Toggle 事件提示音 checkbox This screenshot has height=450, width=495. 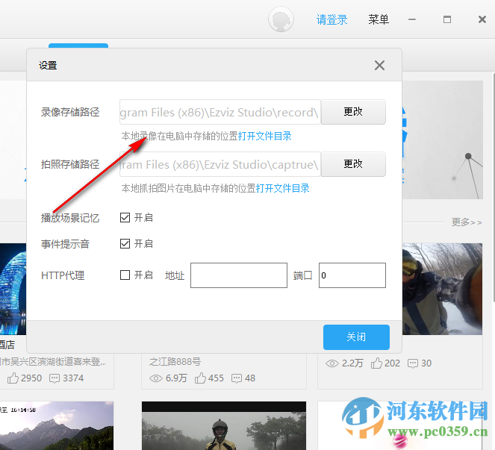[x=125, y=243]
